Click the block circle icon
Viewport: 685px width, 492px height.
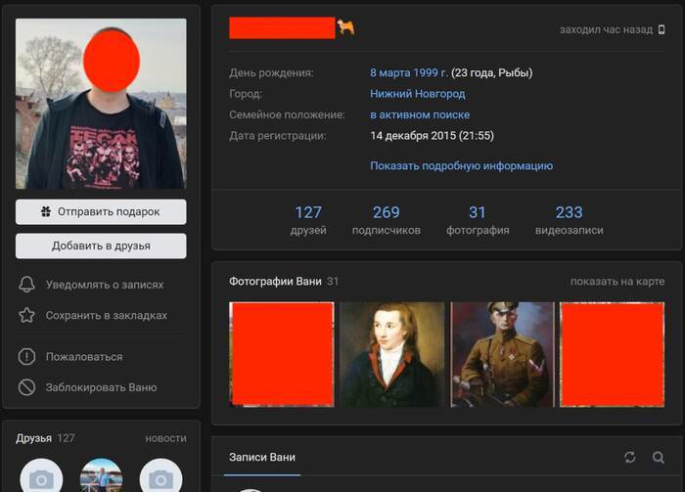[x=26, y=387]
